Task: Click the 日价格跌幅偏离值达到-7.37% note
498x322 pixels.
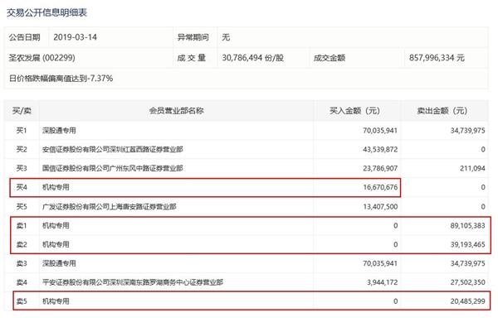Action: (61, 78)
